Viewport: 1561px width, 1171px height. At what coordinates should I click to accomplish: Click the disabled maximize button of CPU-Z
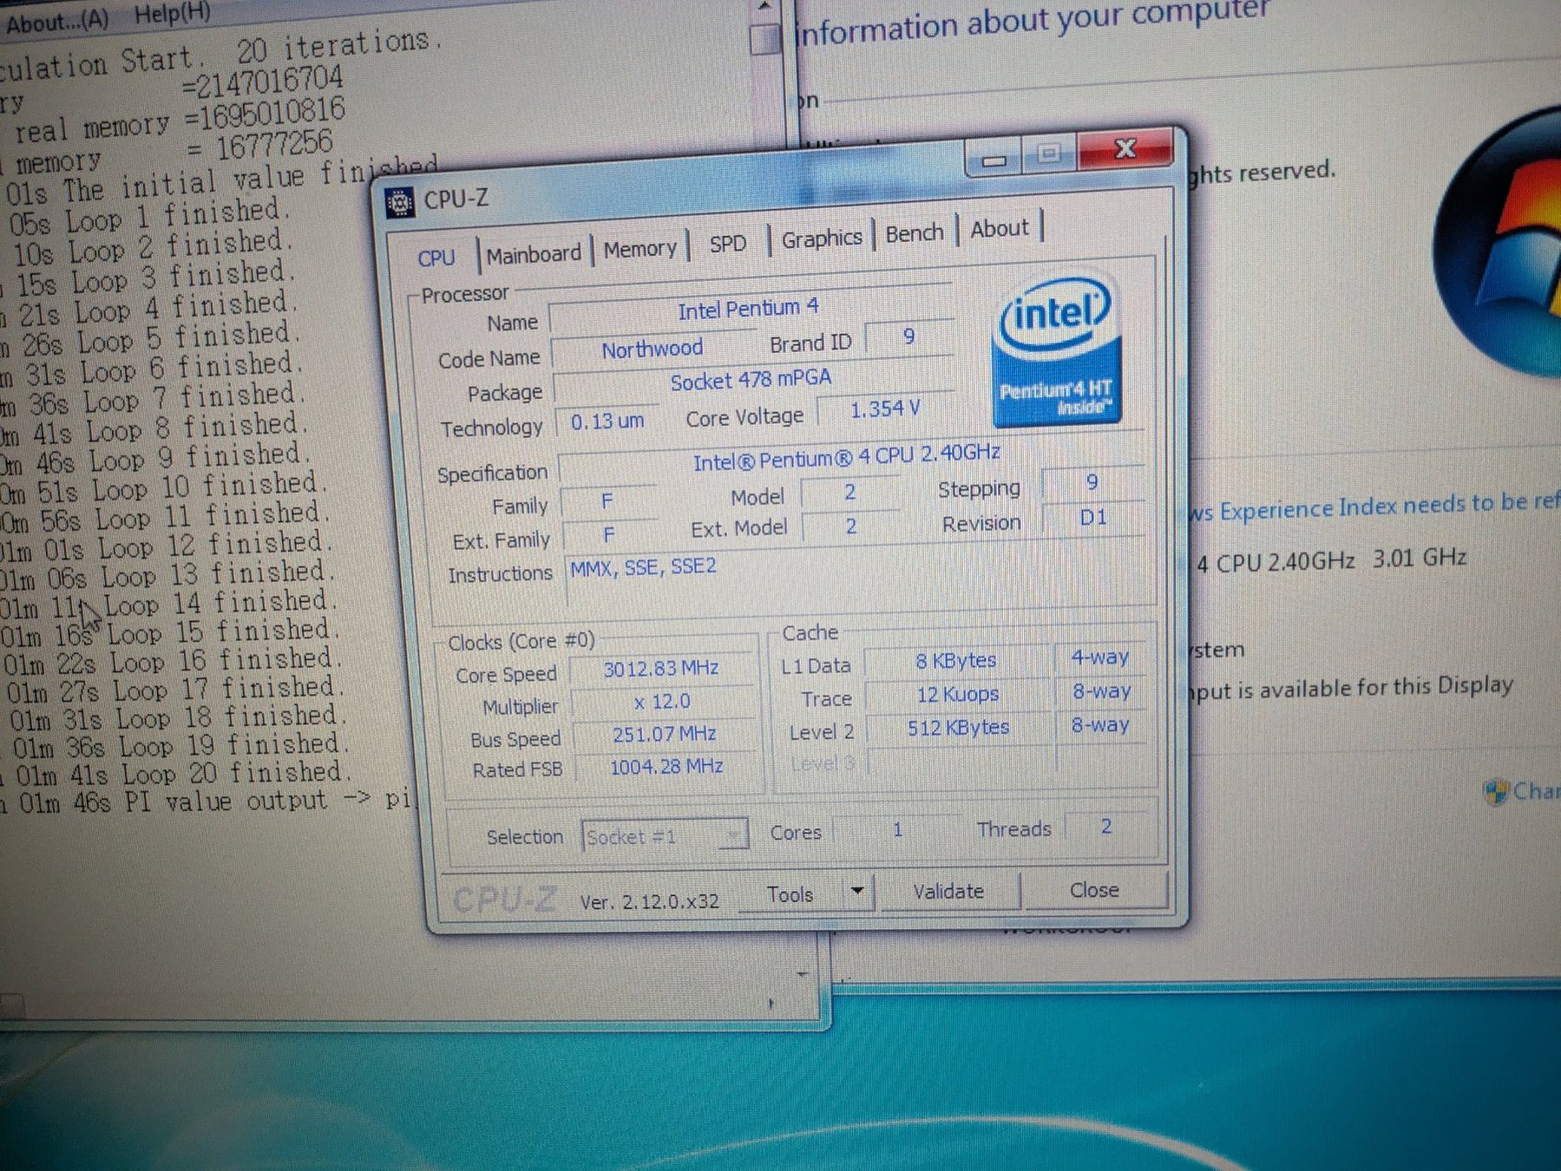pyautogui.click(x=1049, y=154)
